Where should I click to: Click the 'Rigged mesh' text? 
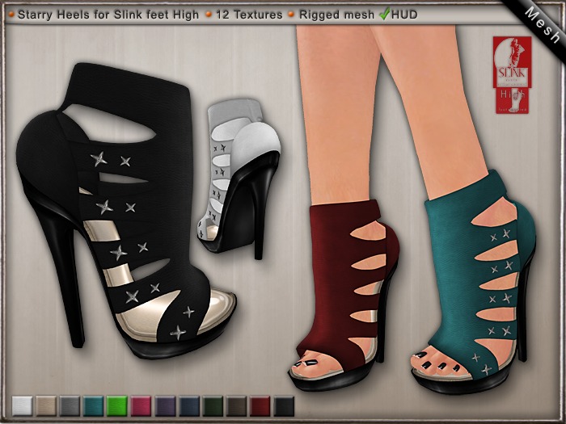tap(336, 15)
